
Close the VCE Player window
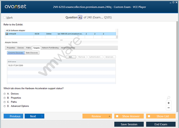click(x=176, y=2)
